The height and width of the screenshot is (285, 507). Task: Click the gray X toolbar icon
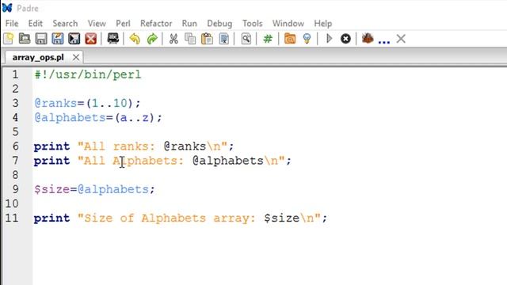(401, 39)
